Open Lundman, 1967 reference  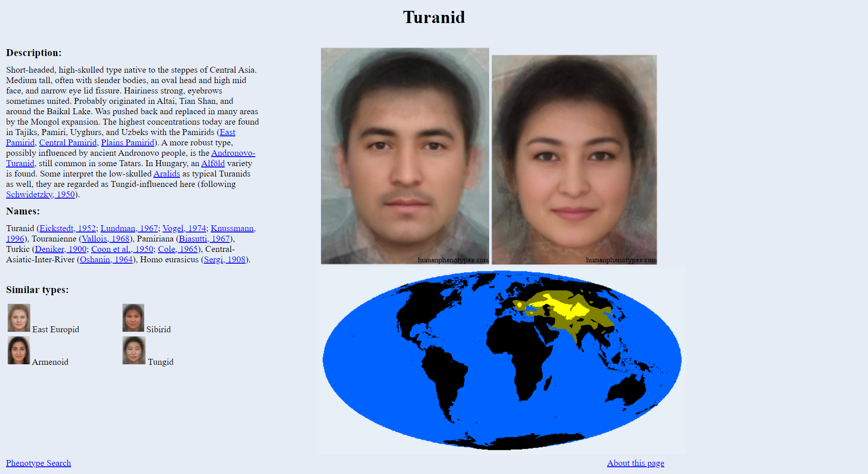pos(129,228)
